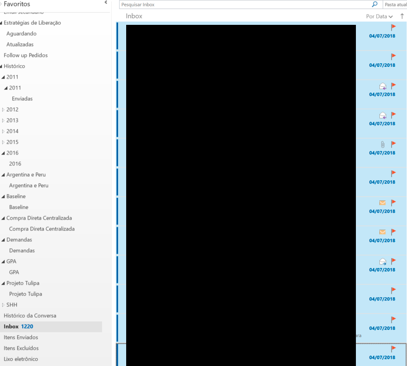Viewport: 407px width, 366px height.
Task: Collapse the Baseline parent folder triangle
Action: 3,197
